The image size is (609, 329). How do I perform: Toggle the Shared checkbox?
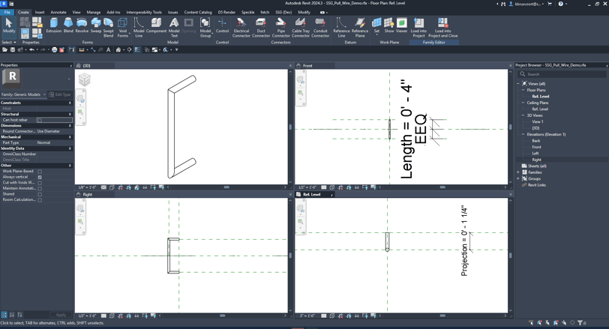click(x=40, y=194)
